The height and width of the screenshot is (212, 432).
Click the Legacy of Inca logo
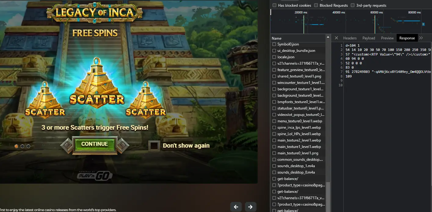pyautogui.click(x=95, y=13)
